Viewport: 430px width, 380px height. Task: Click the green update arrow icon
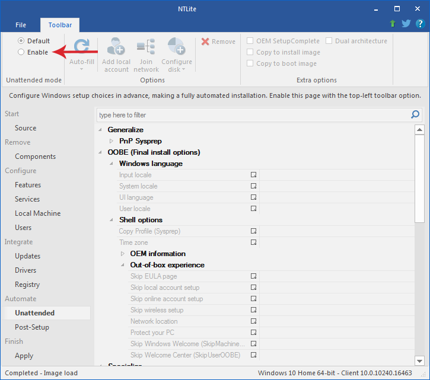tap(393, 24)
